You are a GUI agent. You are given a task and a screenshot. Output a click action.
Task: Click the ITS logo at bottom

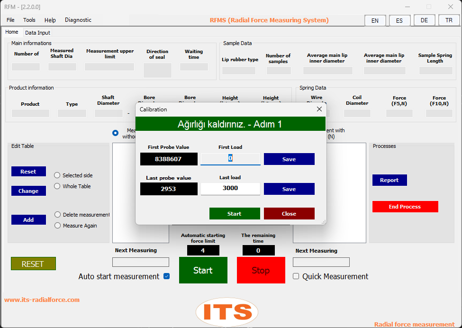[x=227, y=311]
